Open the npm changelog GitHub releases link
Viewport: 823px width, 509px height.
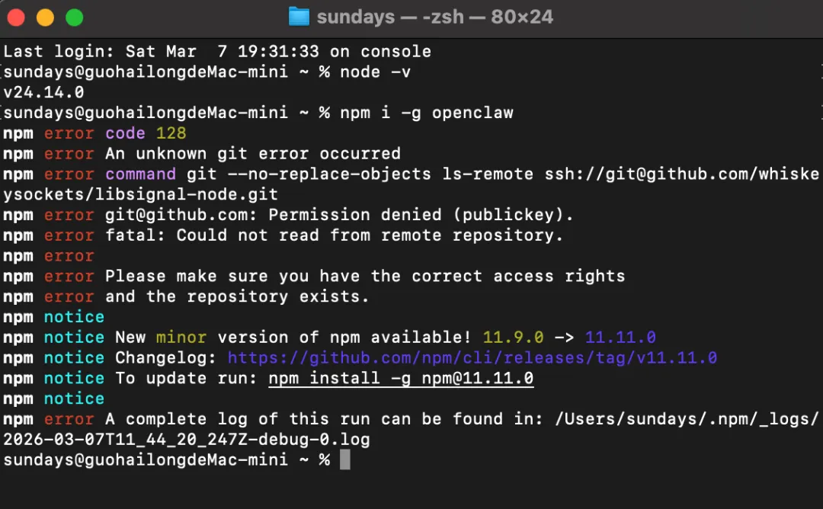pyautogui.click(x=472, y=358)
